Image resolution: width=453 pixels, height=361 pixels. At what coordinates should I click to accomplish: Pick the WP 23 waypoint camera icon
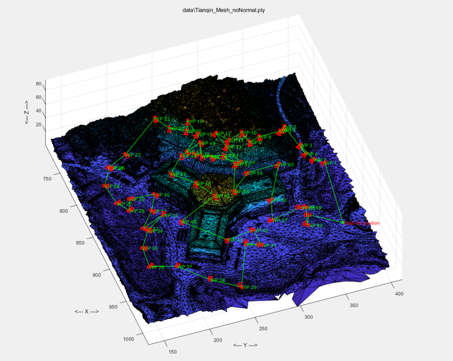[x=126, y=155]
